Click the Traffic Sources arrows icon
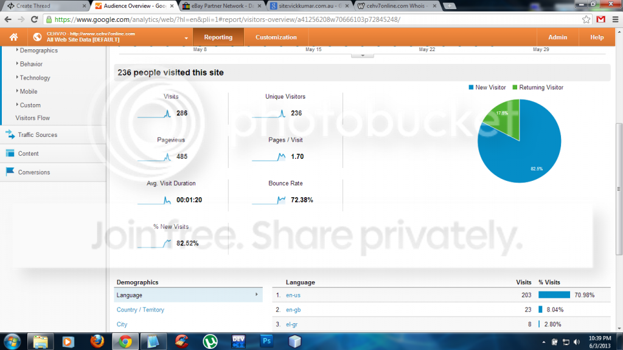The image size is (623, 350). (x=10, y=135)
